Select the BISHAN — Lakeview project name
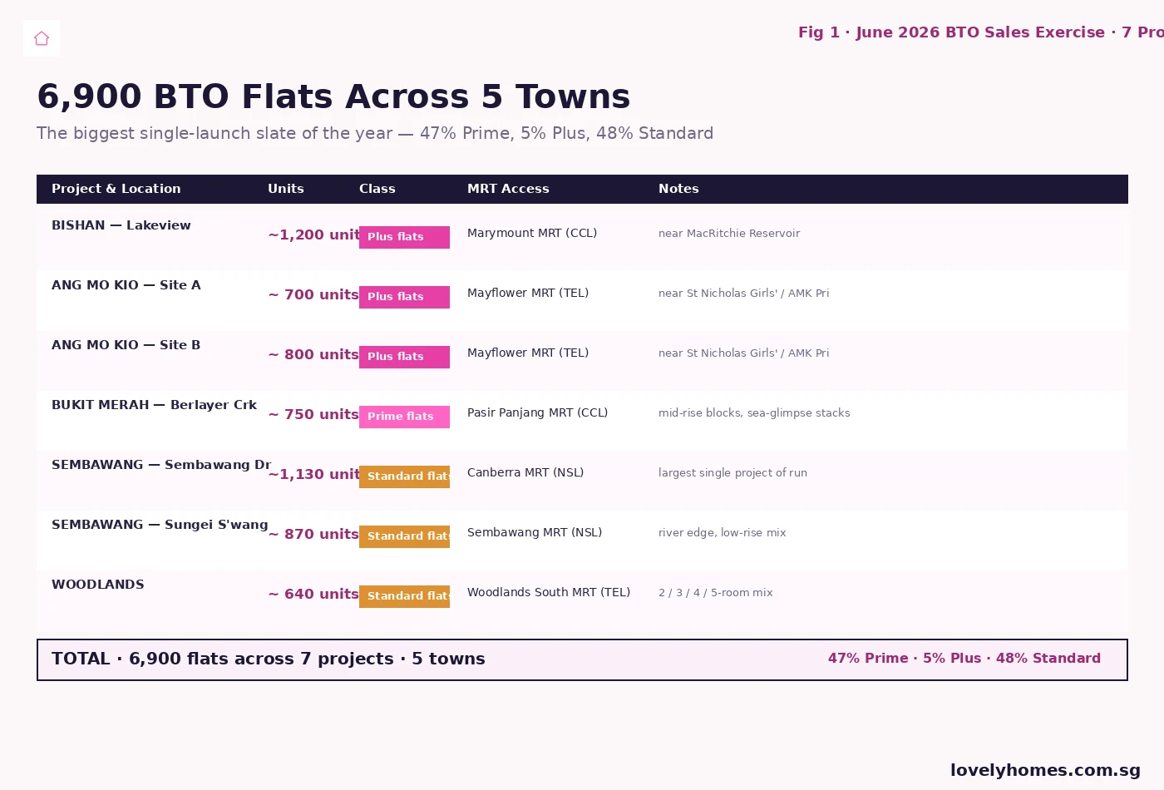Screen dimensions: 1164x790 click(x=121, y=225)
